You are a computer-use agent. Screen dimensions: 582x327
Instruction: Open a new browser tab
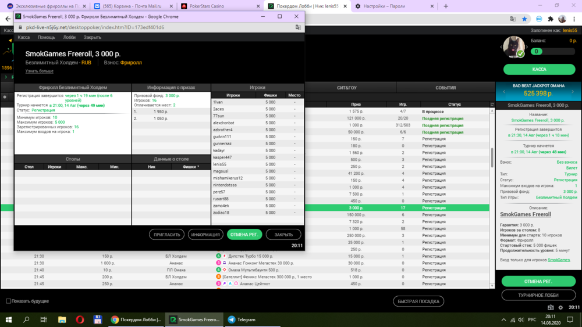(446, 6)
